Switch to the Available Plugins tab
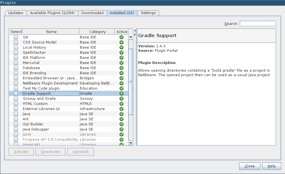This screenshot has width=285, height=174. [x=52, y=13]
